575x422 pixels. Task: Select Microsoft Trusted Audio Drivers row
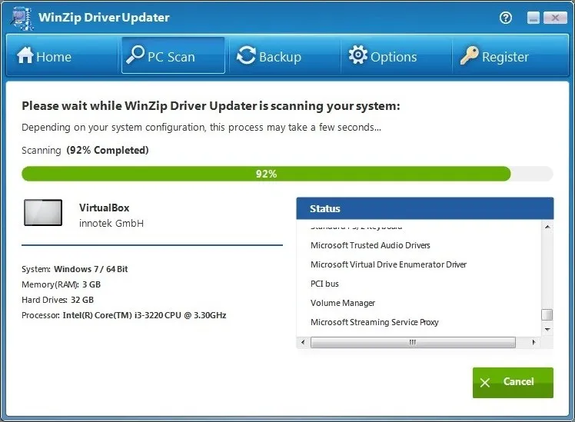pyautogui.click(x=370, y=245)
